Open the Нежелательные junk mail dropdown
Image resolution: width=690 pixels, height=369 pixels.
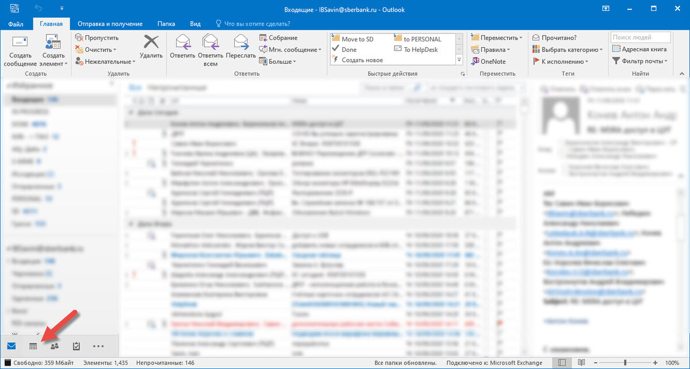point(105,61)
